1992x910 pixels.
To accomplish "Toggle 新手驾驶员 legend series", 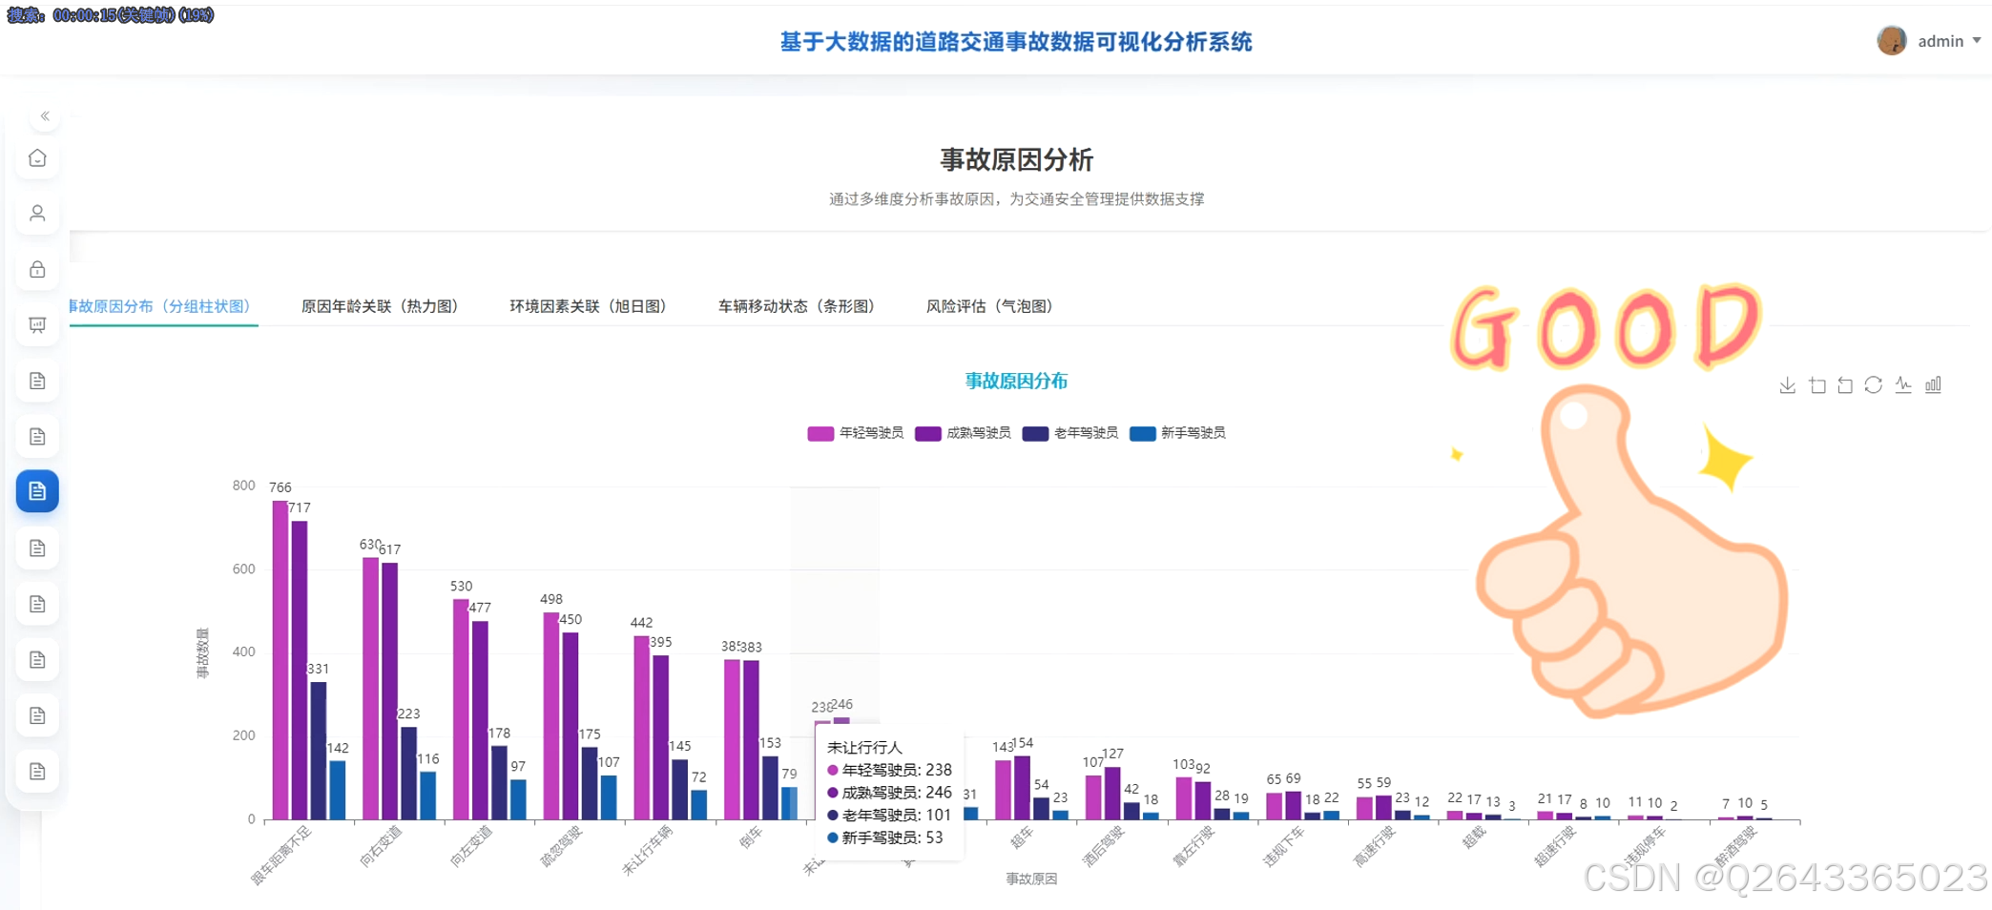I will pos(1177,433).
